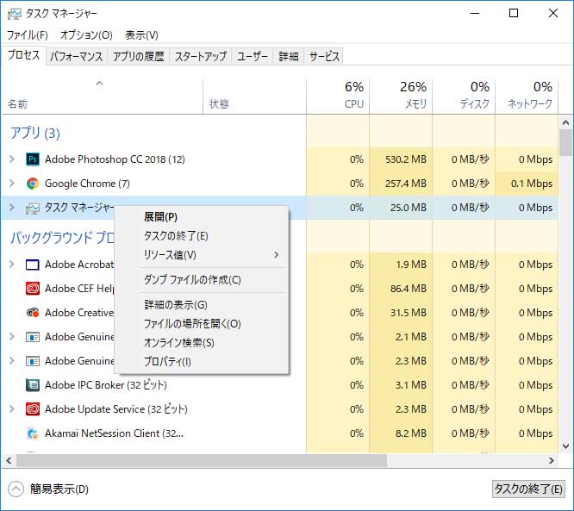Click the Adobe Acrobat process icon
Screen dimensions: 574x511
pos(33,265)
